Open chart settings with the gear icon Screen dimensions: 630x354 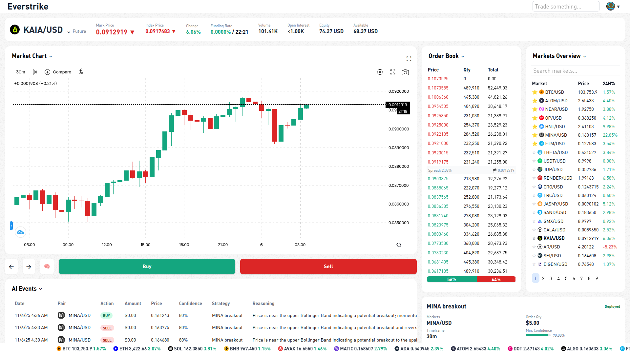380,72
